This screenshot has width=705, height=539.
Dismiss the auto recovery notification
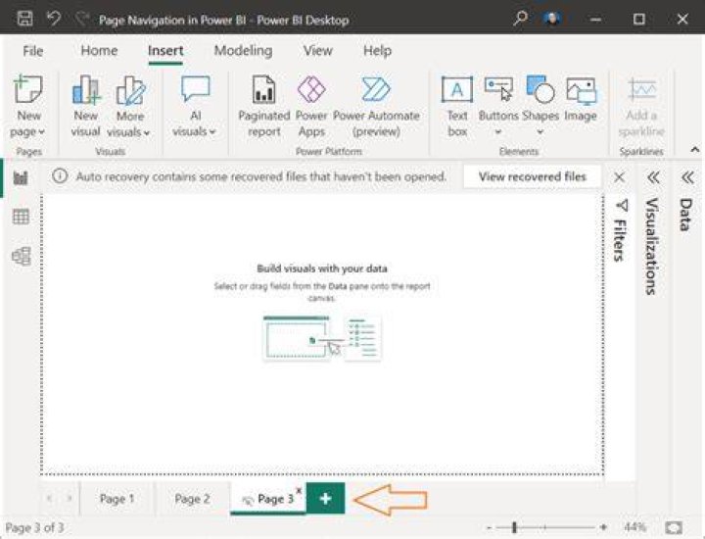tap(619, 176)
